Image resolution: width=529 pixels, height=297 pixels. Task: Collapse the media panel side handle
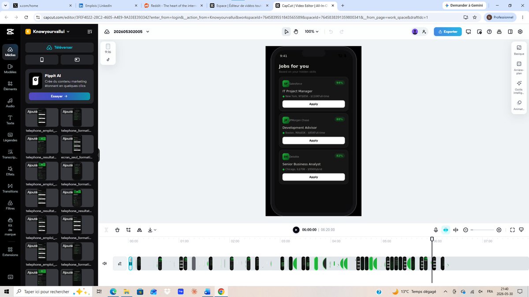tap(99, 155)
